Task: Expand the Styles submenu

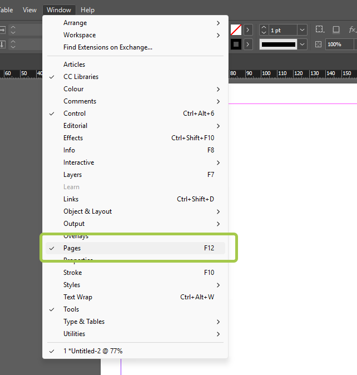Action: (135, 285)
